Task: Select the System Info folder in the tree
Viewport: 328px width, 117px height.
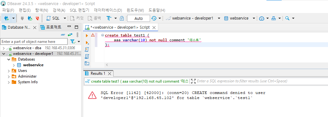Action: click(28, 82)
